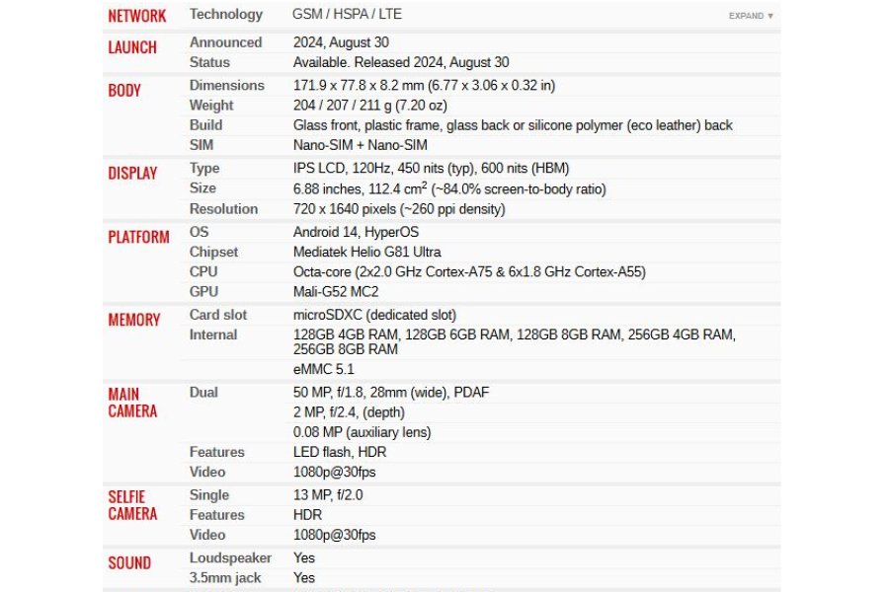Open the PLATFORM section heading
Screen dimensions: 889x592
click(x=138, y=237)
